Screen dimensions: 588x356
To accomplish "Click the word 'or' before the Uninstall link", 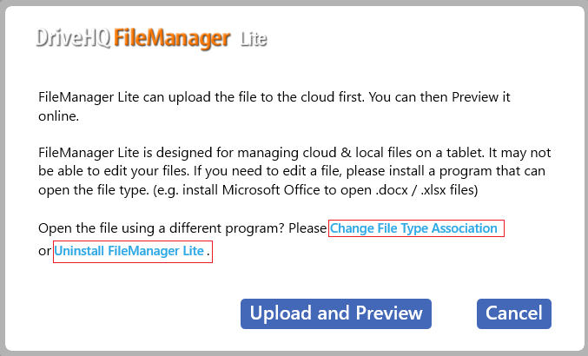I will [x=45, y=251].
